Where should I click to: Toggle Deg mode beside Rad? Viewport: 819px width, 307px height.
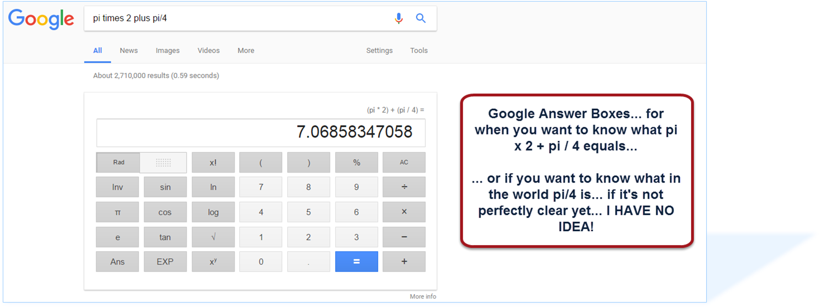tap(163, 162)
